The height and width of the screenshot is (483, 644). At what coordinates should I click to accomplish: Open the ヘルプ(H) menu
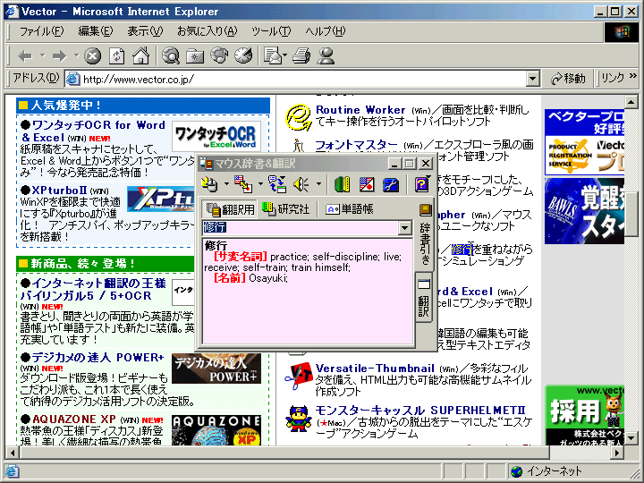point(326,31)
